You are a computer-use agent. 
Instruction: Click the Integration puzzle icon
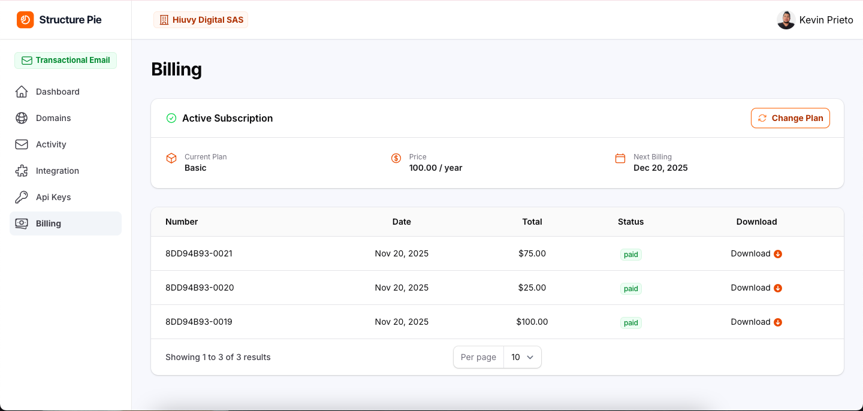pos(22,171)
